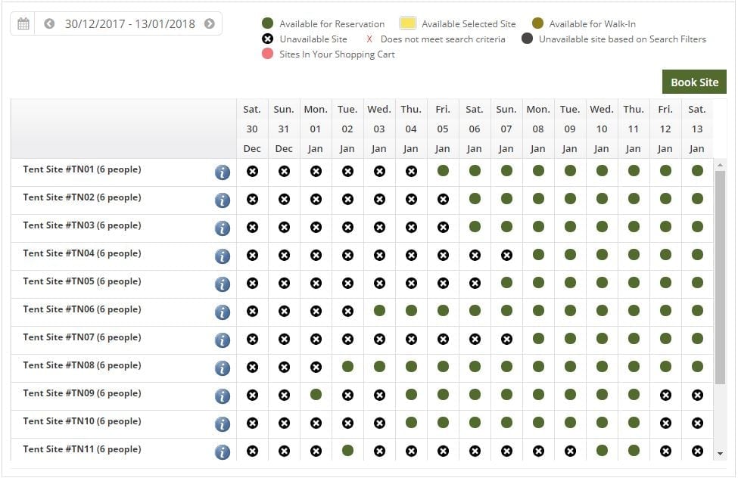Select TN11 available dot for Tue 02 Jan
738x481 pixels.
(x=348, y=451)
